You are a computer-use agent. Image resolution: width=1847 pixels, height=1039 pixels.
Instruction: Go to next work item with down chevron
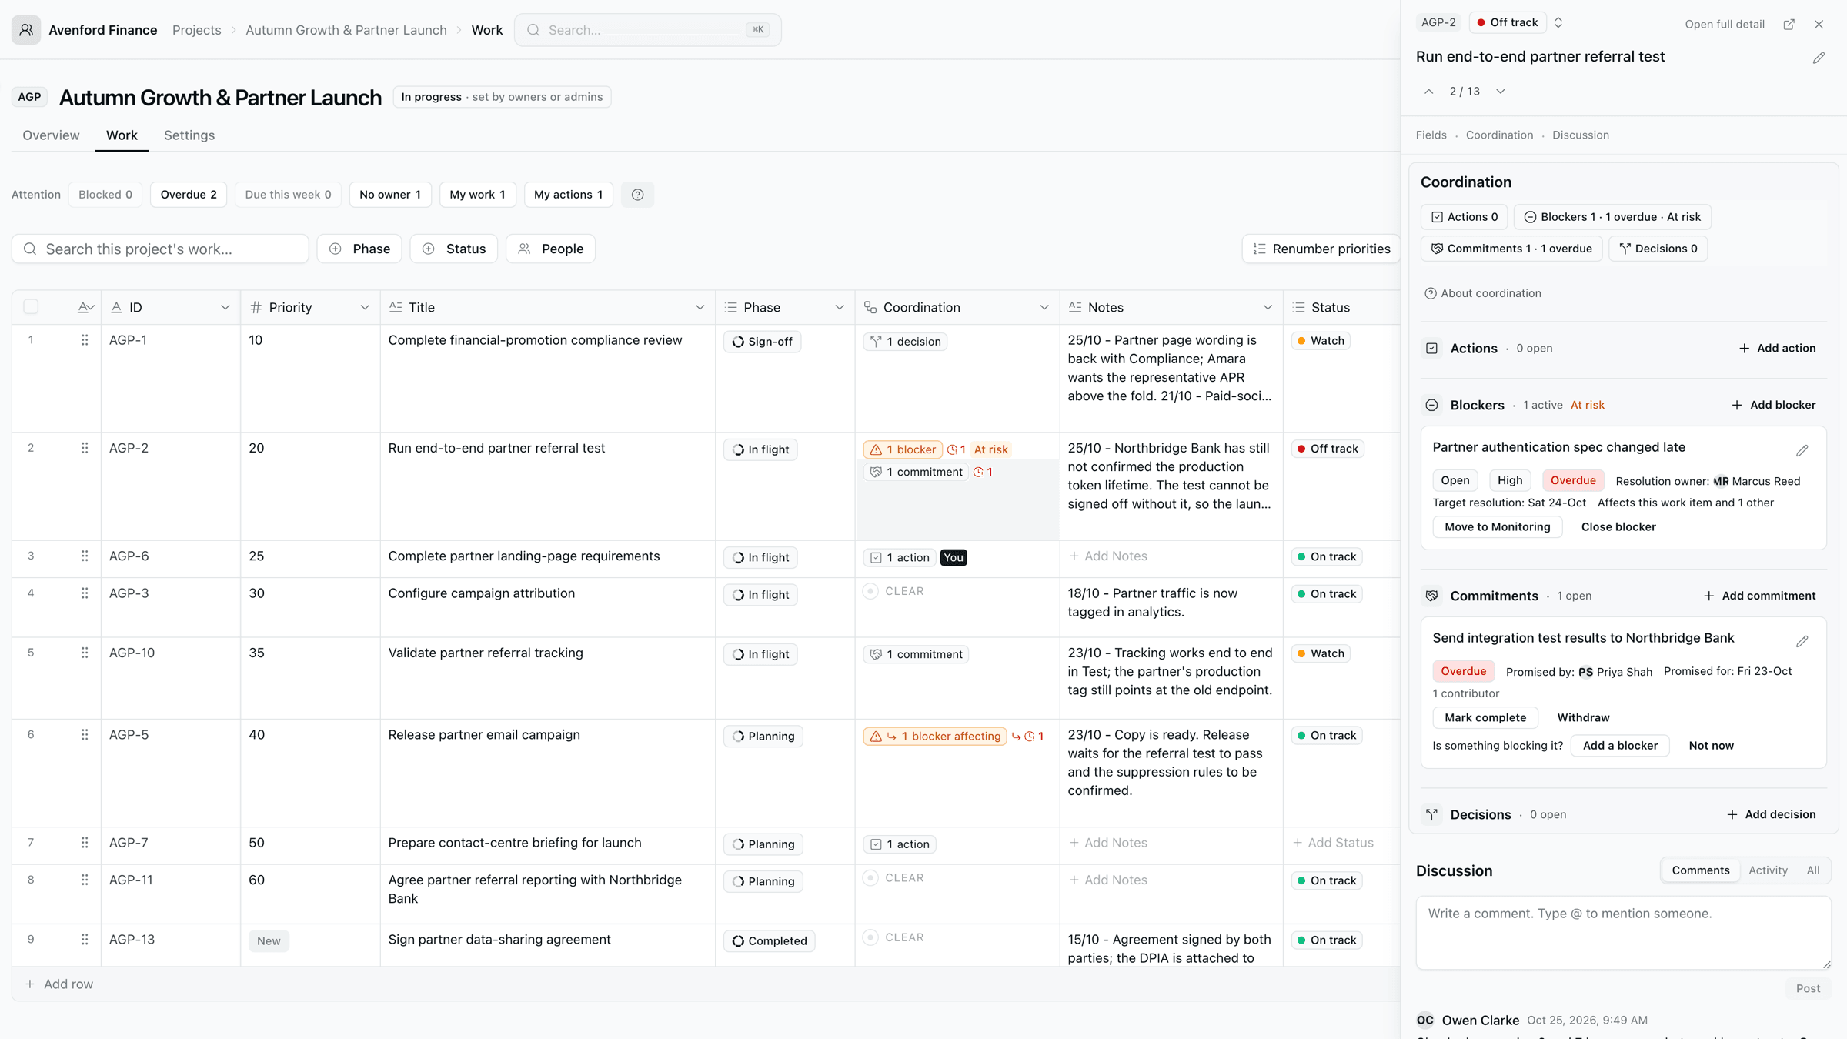click(1501, 92)
